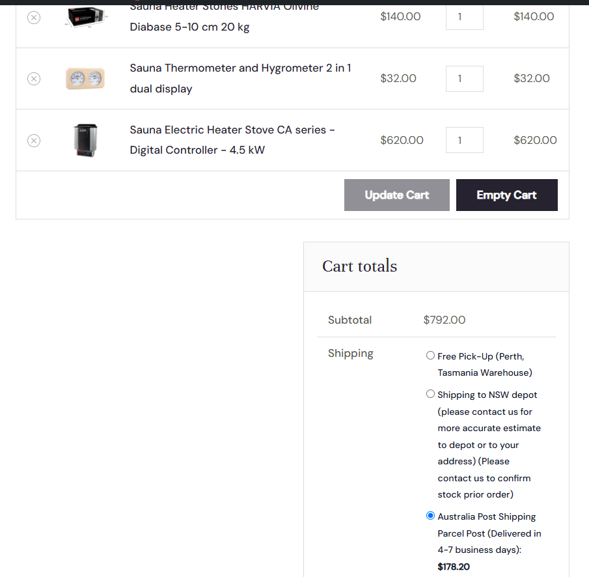Open the thermometer hygrometer product image
The height and width of the screenshot is (577, 589).
pyautogui.click(x=85, y=79)
